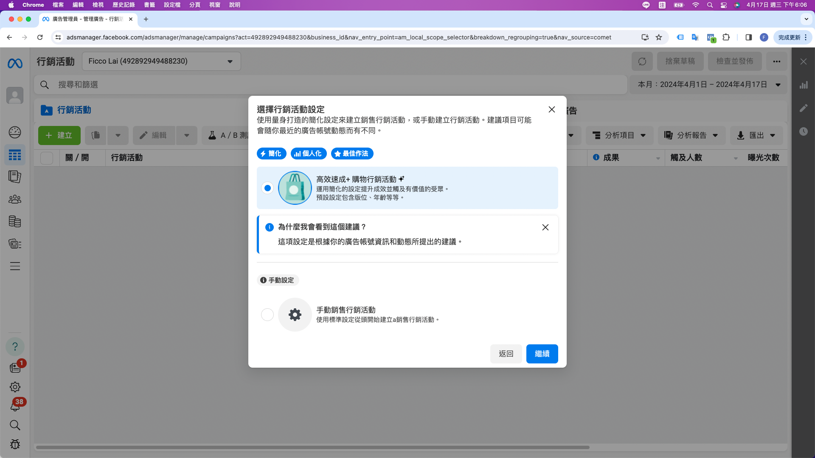Open the account profile avatar in sidebar
Image resolution: width=815 pixels, height=458 pixels.
click(x=15, y=95)
